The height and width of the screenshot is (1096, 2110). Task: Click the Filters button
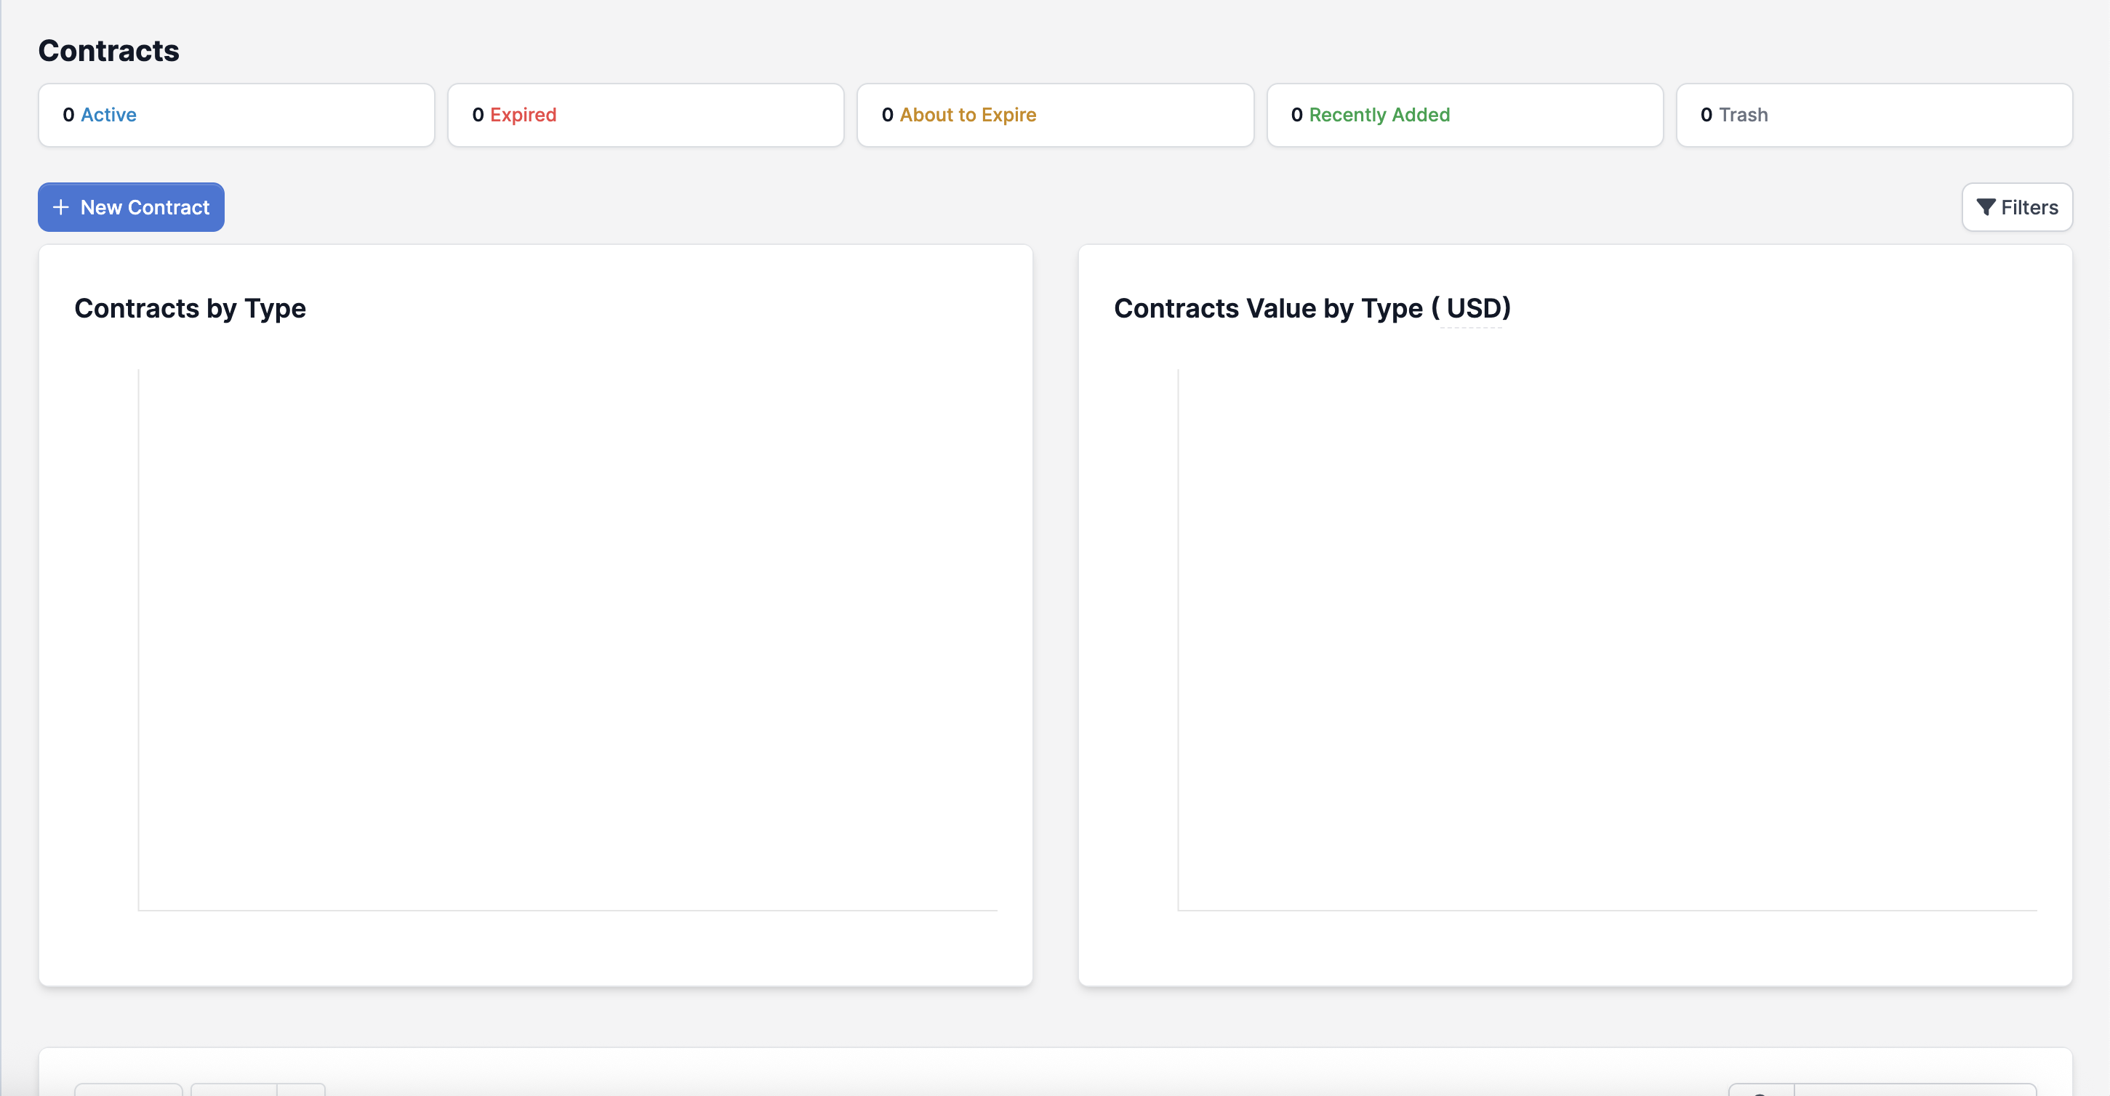(x=2017, y=207)
